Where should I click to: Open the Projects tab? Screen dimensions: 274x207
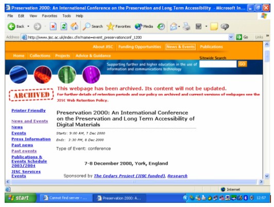pyautogui.click(x=62, y=56)
